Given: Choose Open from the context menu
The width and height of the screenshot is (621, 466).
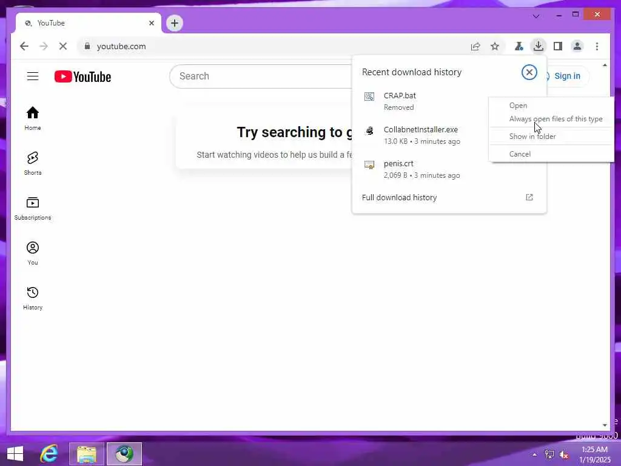Looking at the screenshot, I should click(518, 106).
